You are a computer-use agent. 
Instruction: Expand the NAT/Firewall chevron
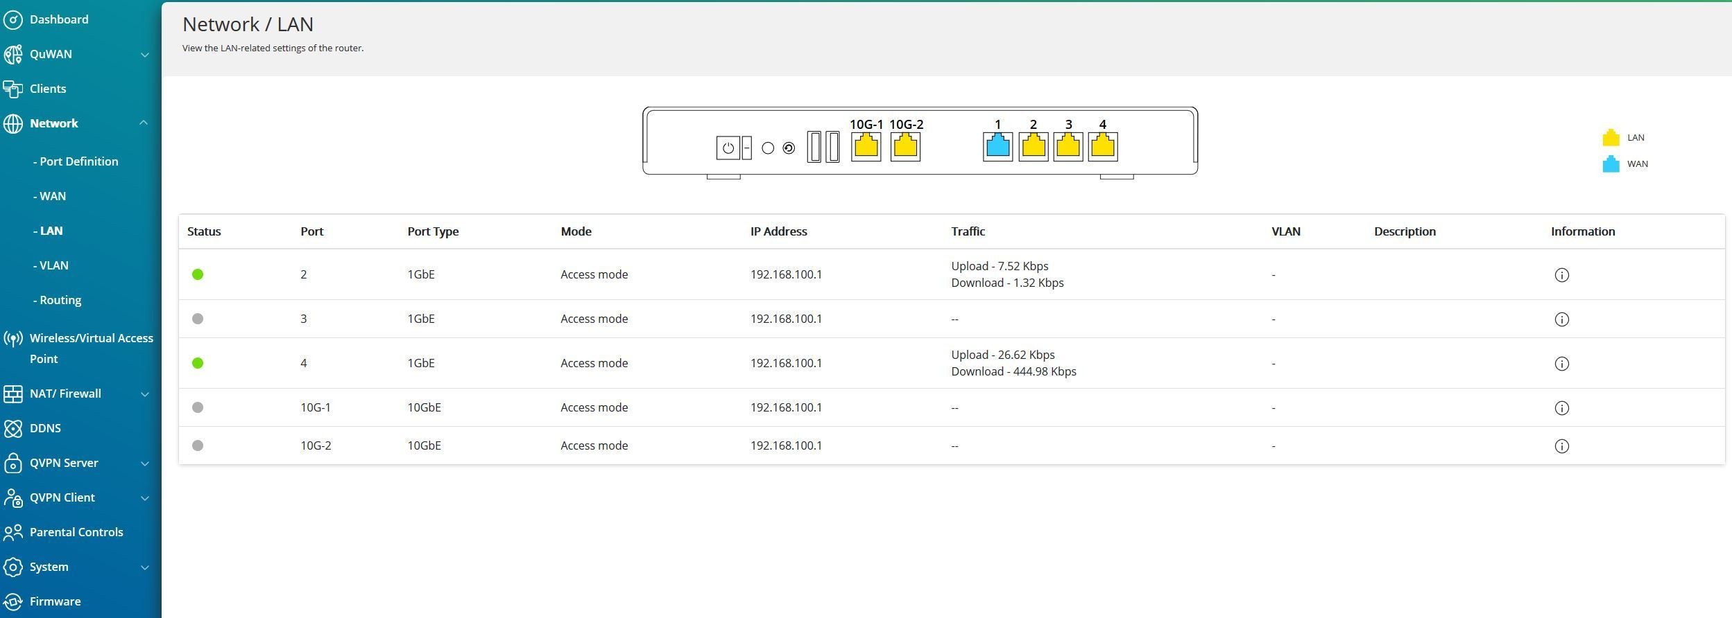point(145,394)
